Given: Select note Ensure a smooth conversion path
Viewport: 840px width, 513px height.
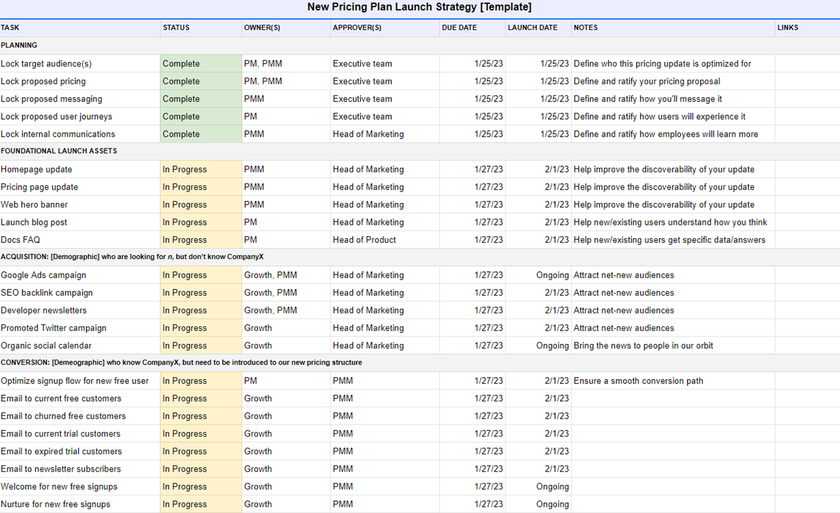Looking at the screenshot, I should coord(673,381).
